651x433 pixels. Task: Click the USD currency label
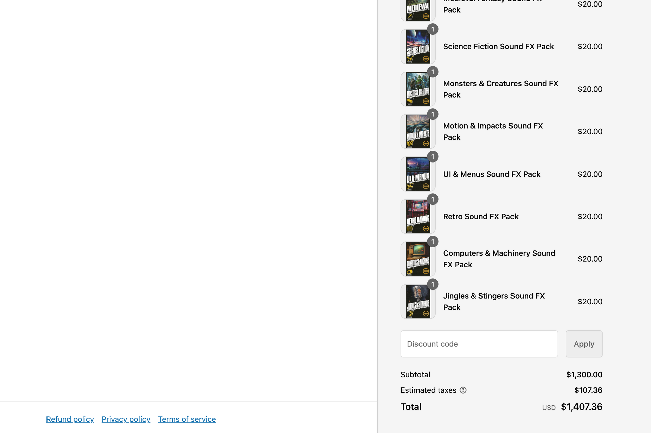coord(549,407)
